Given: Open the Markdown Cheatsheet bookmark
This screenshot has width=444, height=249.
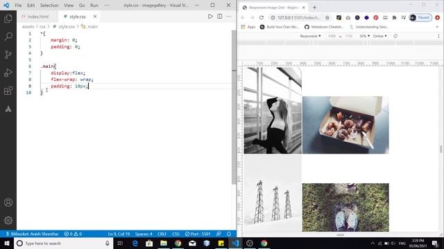Looking at the screenshot, I should [x=324, y=27].
